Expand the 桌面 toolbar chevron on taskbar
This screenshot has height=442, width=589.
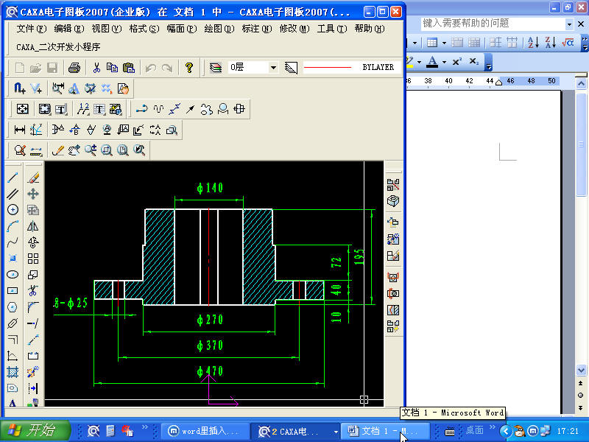492,427
